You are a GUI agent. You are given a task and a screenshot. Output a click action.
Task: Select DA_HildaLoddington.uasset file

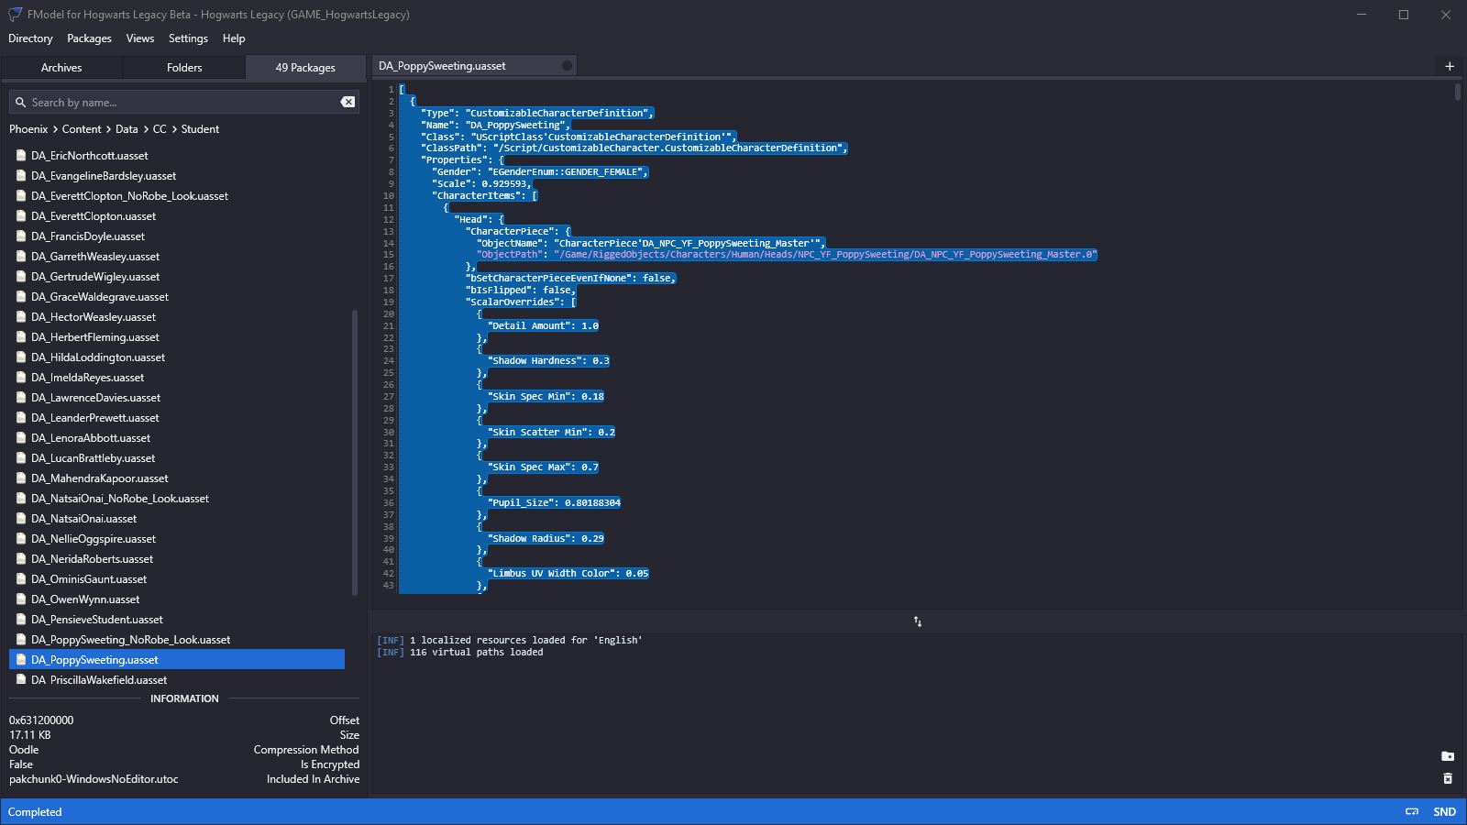[x=177, y=357]
